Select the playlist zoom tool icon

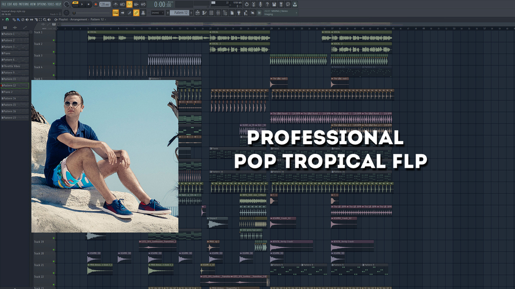click(x=45, y=19)
